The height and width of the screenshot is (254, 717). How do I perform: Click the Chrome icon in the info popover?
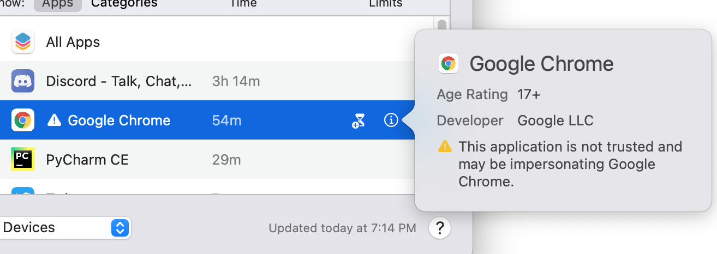[x=449, y=64]
